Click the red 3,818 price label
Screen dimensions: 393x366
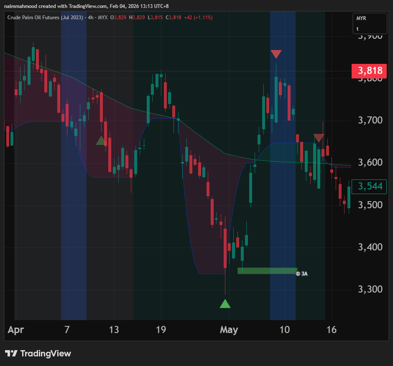click(x=370, y=71)
